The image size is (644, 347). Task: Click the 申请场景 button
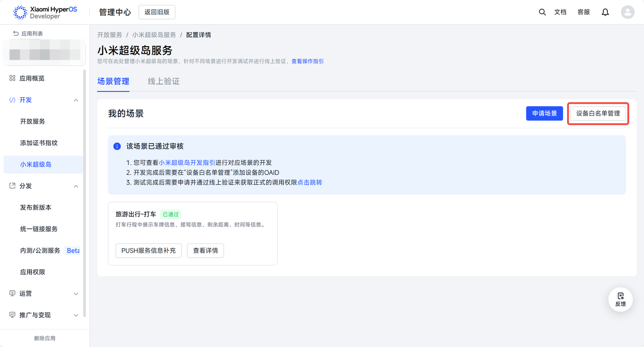pos(544,113)
